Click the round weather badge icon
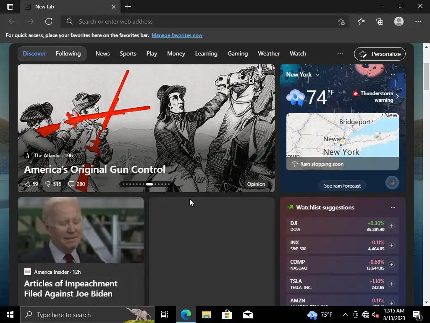Screen dimensions: 430x323 [392, 183]
